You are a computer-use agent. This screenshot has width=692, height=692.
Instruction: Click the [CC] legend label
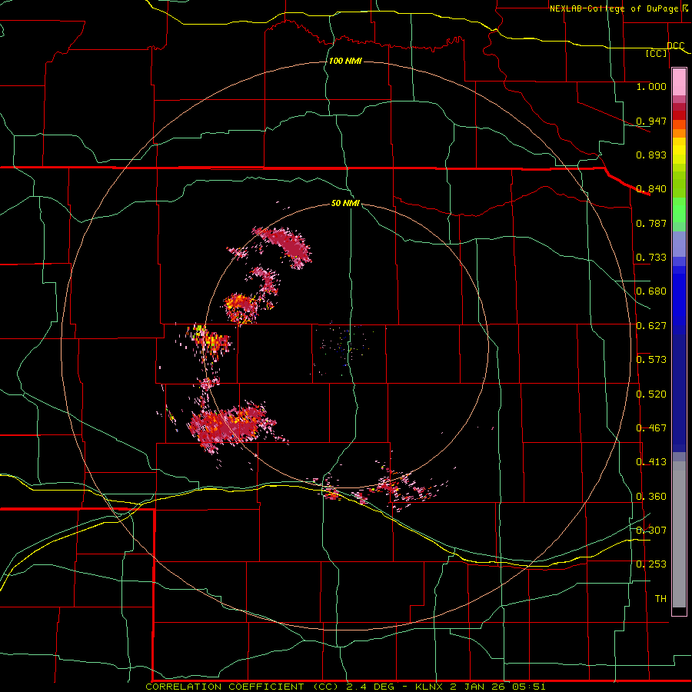(x=657, y=53)
